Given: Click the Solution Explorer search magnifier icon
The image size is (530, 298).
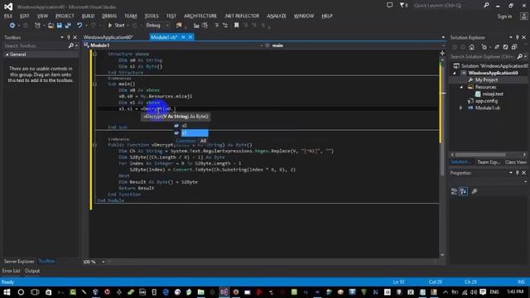Looking at the screenshot, I should [x=520, y=56].
